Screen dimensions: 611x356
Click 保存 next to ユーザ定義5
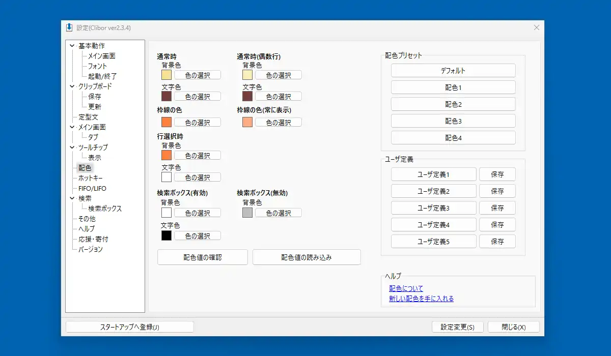click(497, 242)
